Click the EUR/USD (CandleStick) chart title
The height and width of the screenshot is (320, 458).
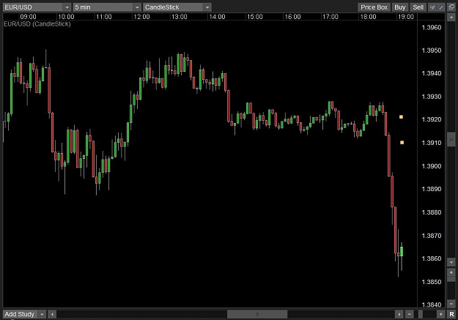pos(37,24)
